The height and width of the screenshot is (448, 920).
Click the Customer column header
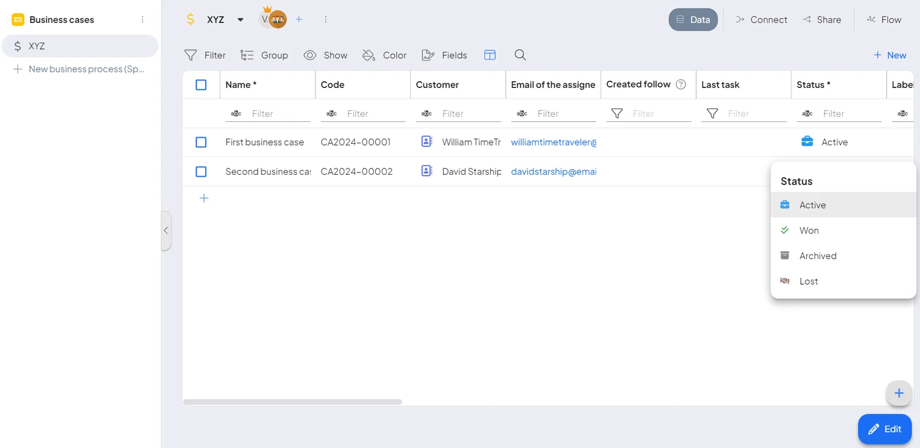458,85
